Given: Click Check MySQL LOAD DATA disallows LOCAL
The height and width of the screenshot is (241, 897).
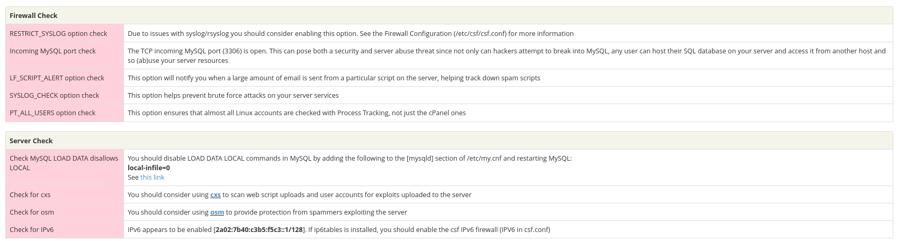Looking at the screenshot, I should click(x=64, y=163).
